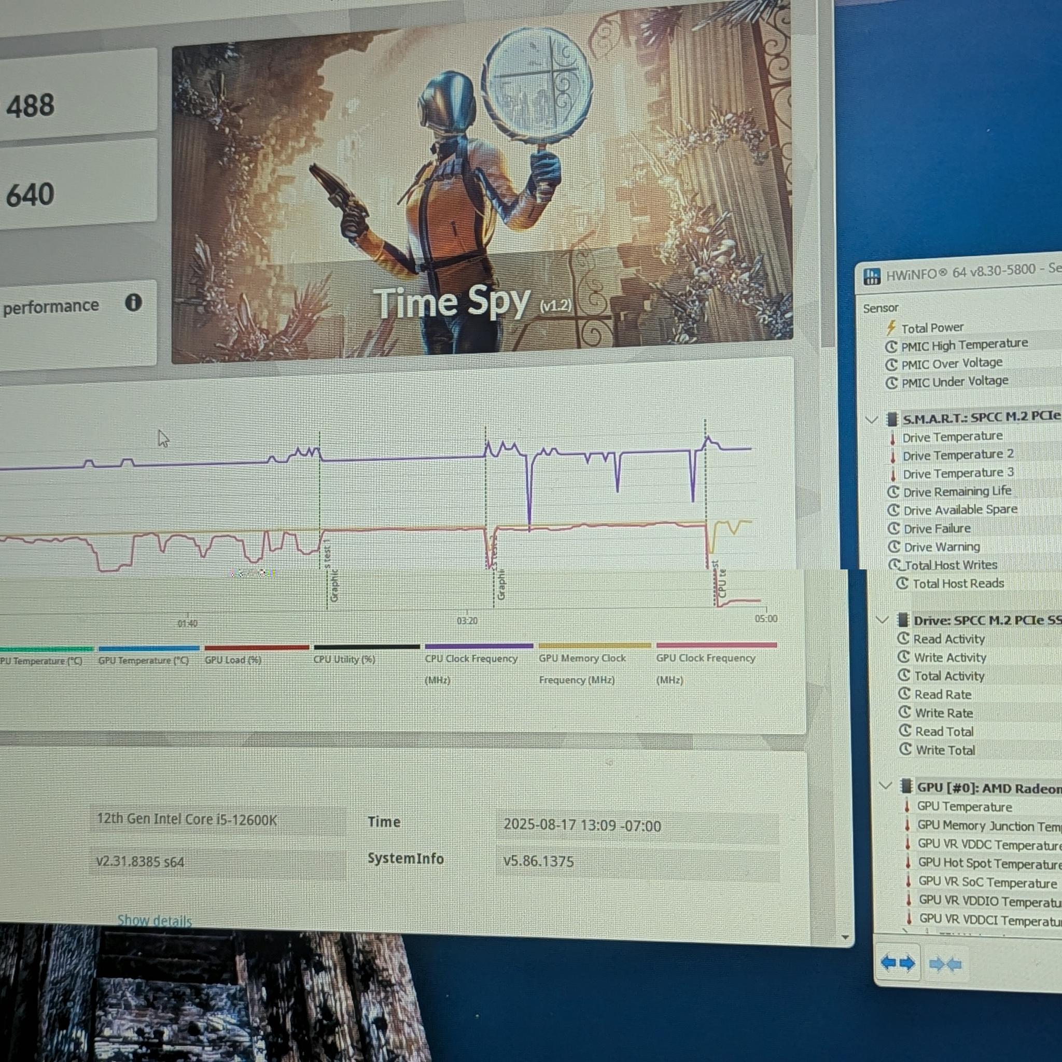
Task: Click the thermometer icon beside Drive Temperature 3
Action: 894,474
